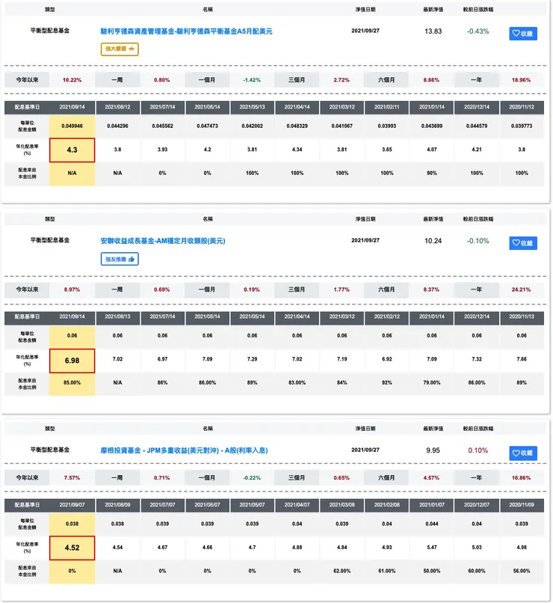Image resolution: width=553 pixels, height=603 pixels.
Task: Click the one-year return 24.21%
Action: [521, 290]
